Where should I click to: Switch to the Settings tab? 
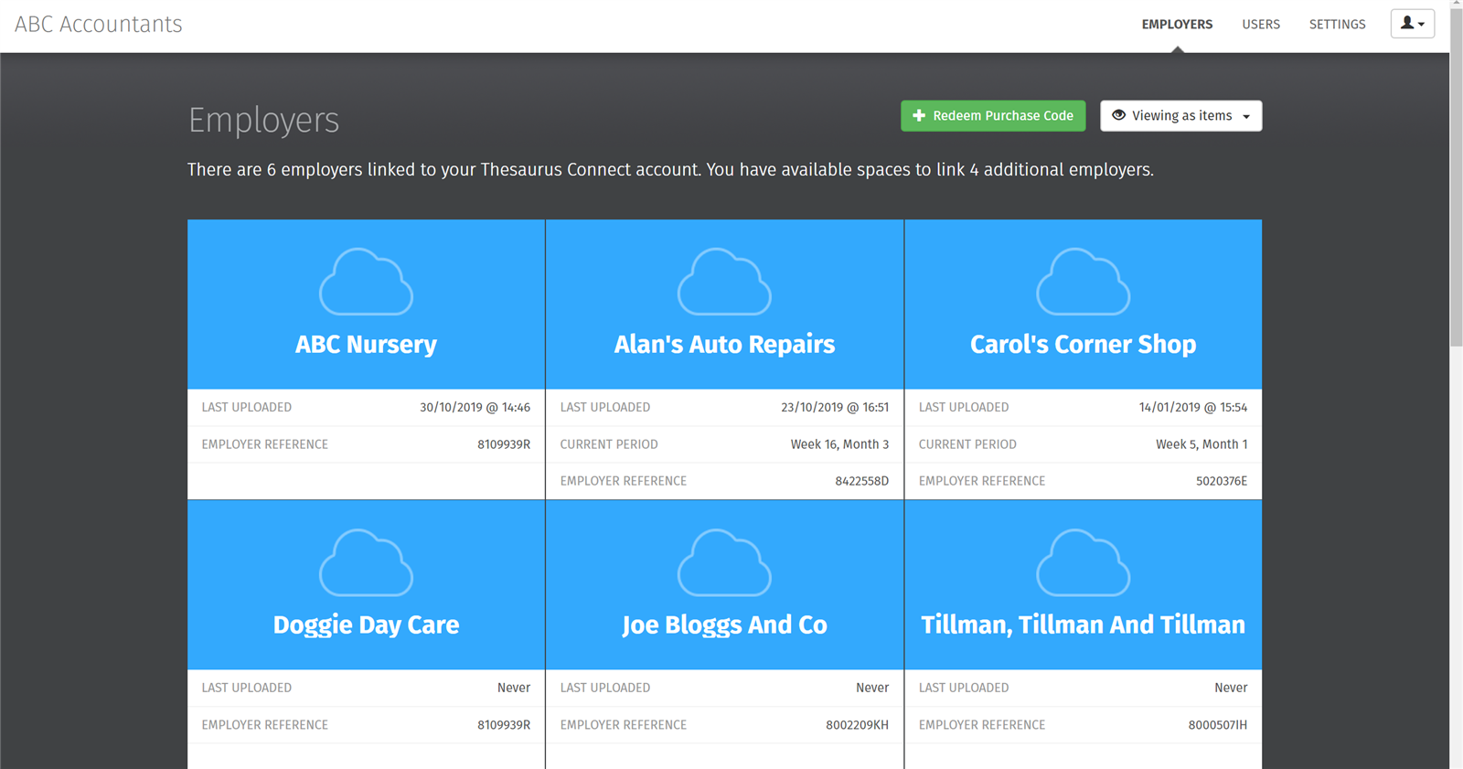(x=1337, y=25)
